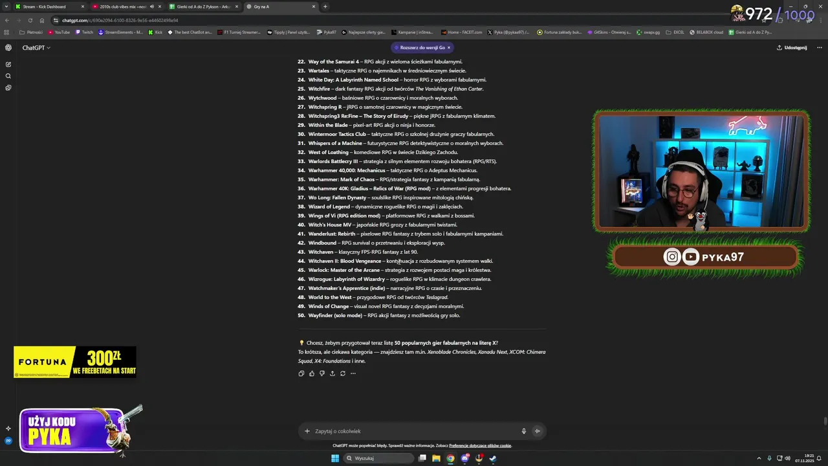Viewport: 828px width, 466px height.
Task: Click 'Wo Long: Fallen Dynasty' text
Action: (337, 197)
